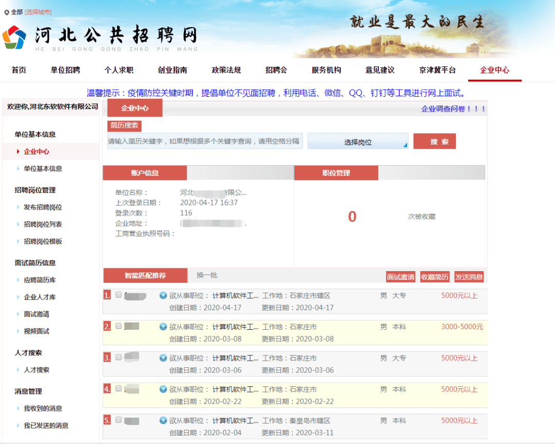
Task: Click blue arrow icon in candidate row 3
Action: click(x=163, y=358)
